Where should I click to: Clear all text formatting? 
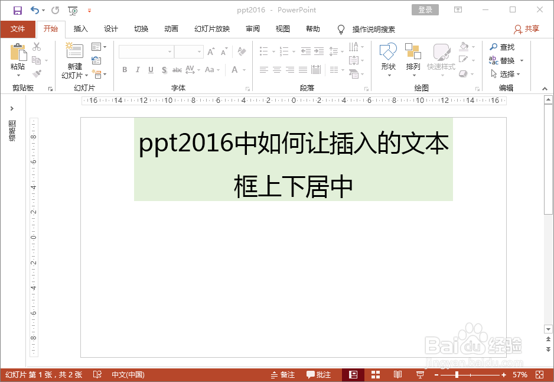click(x=242, y=51)
